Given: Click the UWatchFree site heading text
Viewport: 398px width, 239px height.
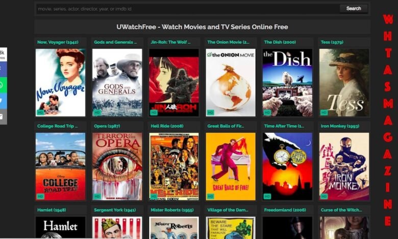Looking at the screenshot, I should click(202, 27).
